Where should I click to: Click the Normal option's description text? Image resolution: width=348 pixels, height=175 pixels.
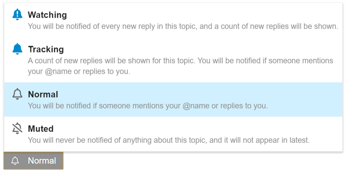148,106
